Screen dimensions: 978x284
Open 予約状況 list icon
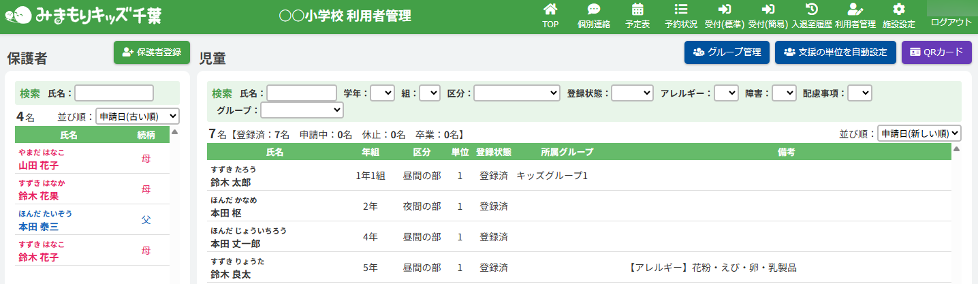[680, 10]
